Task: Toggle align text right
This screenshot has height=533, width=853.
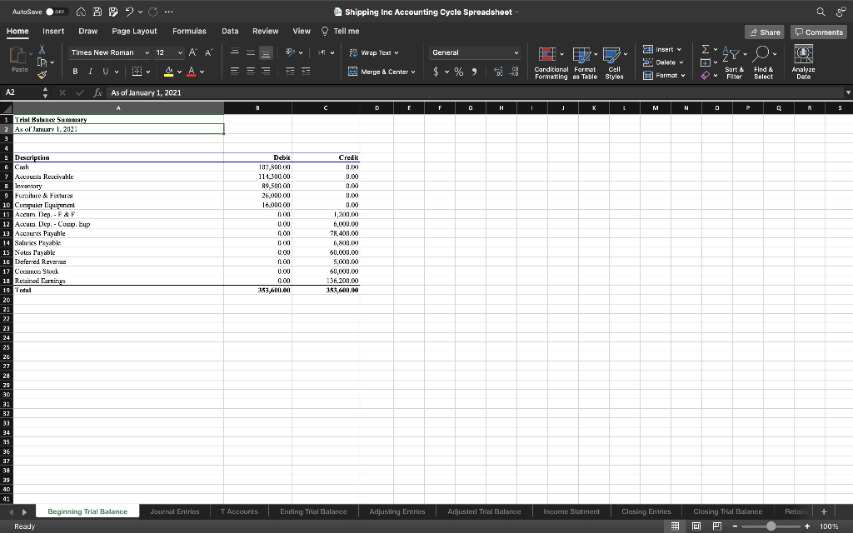Action: click(x=266, y=72)
